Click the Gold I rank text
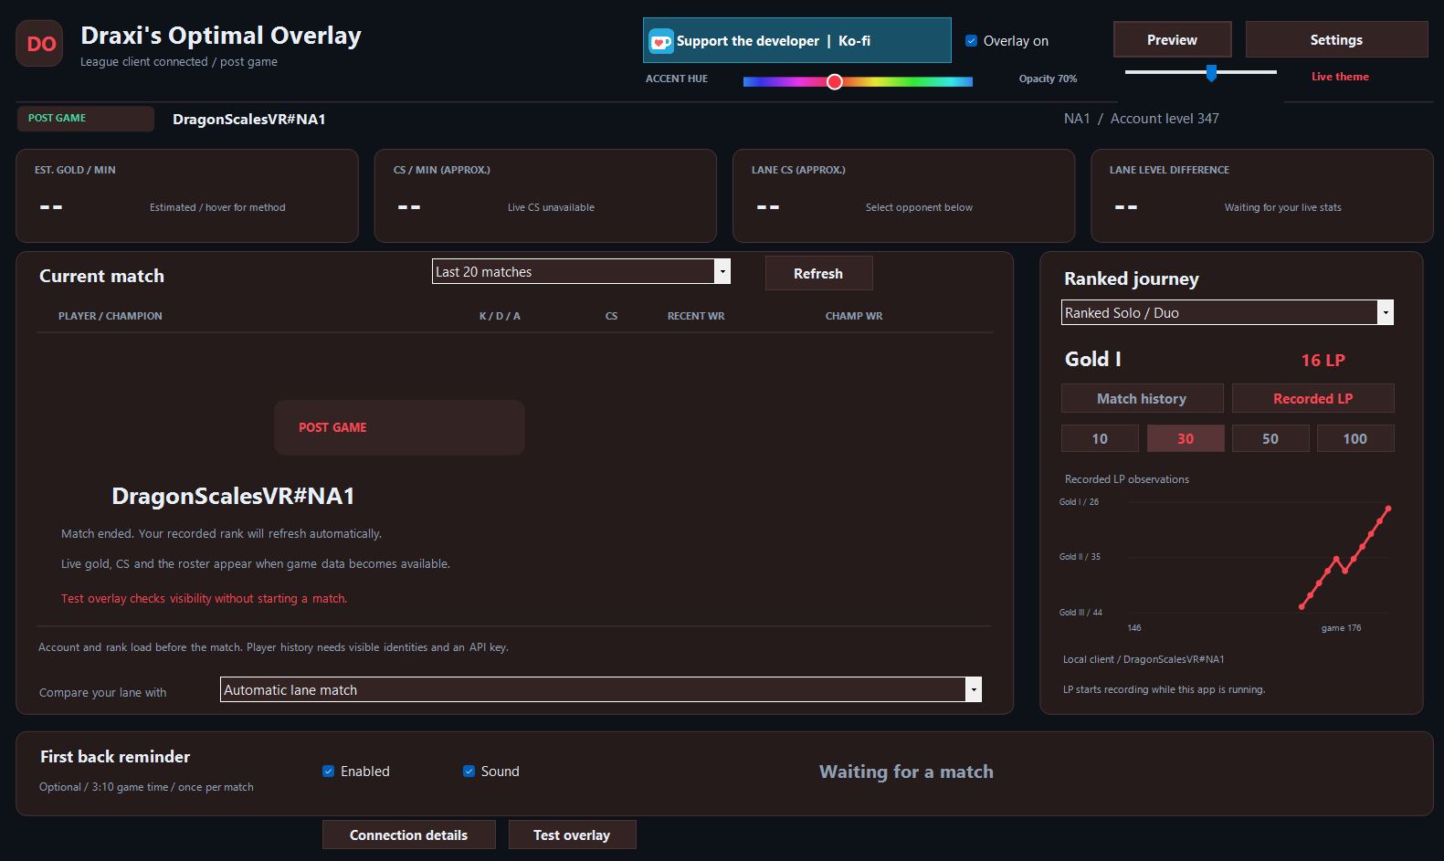Image resolution: width=1444 pixels, height=861 pixels. (1092, 359)
